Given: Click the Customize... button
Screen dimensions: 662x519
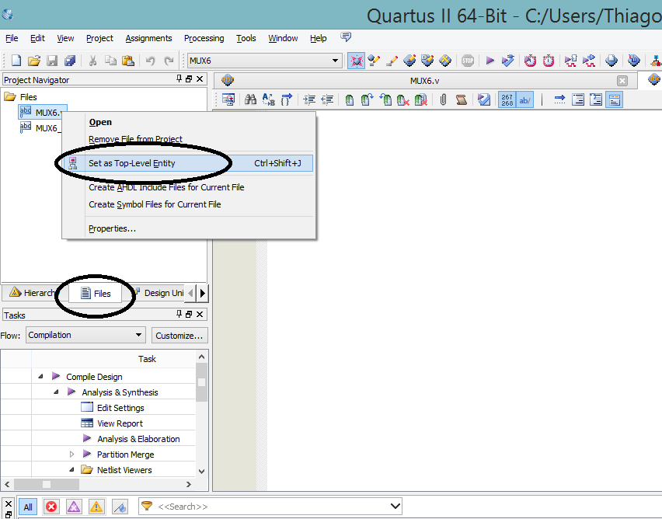Looking at the screenshot, I should tap(179, 336).
